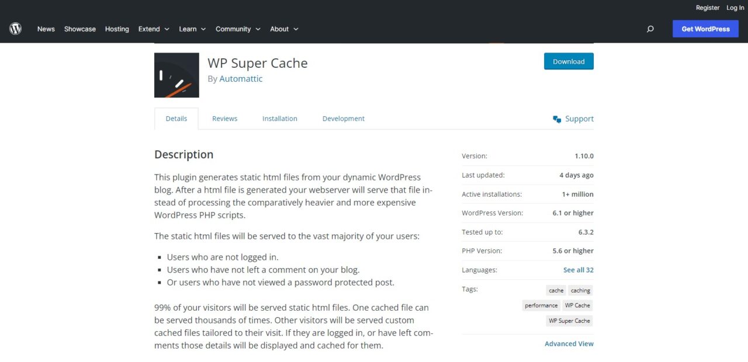
Task: Click the '1+ million' installations value
Action: click(578, 194)
